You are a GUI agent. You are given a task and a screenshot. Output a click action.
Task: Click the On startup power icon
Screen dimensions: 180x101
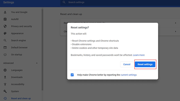[x=5, y=55]
